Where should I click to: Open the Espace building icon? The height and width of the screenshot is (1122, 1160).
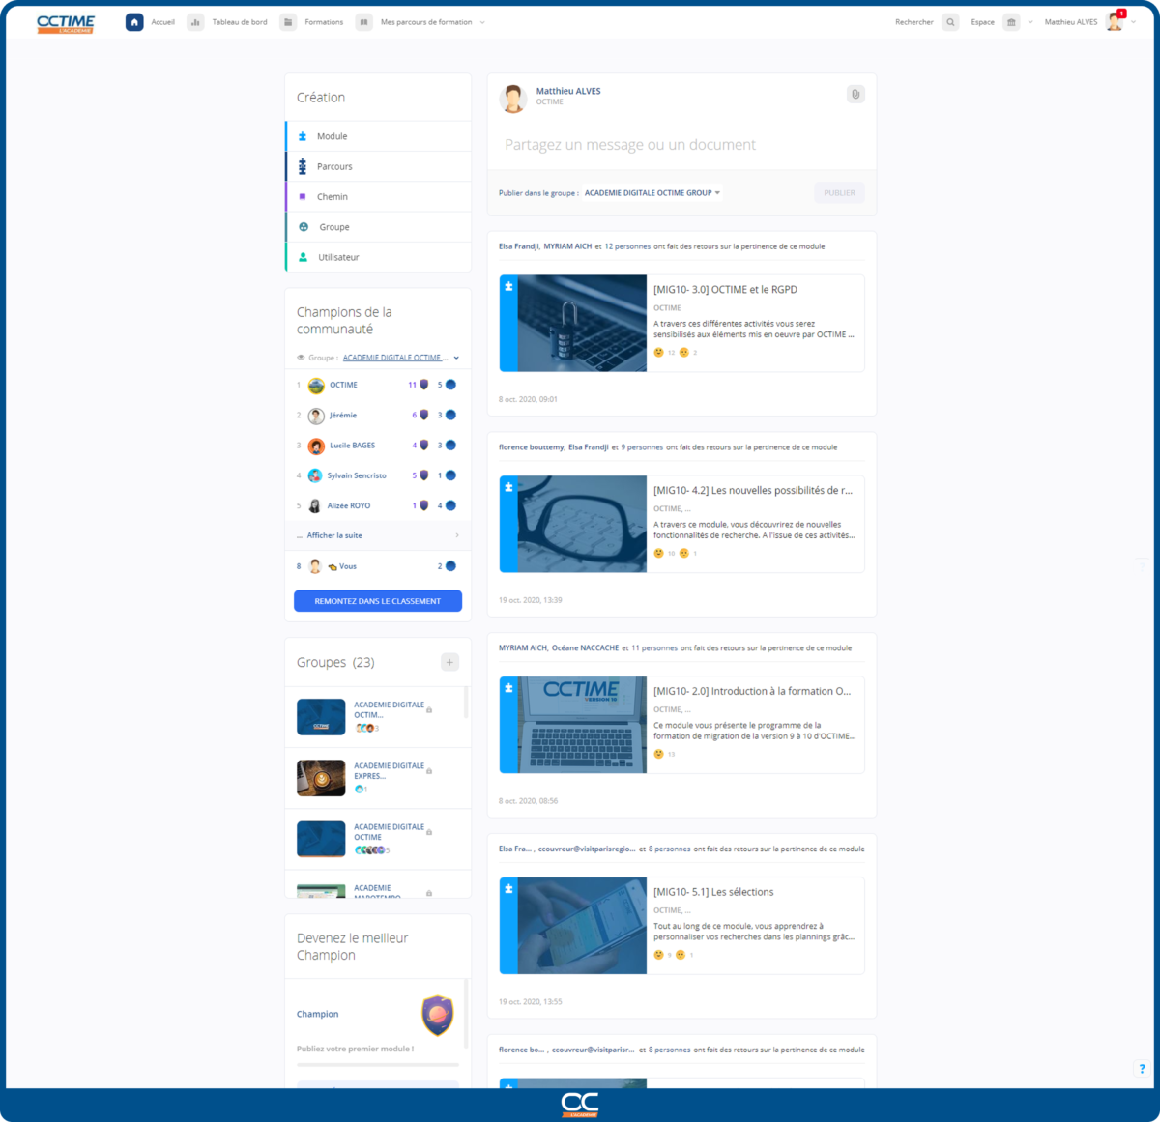(1011, 22)
